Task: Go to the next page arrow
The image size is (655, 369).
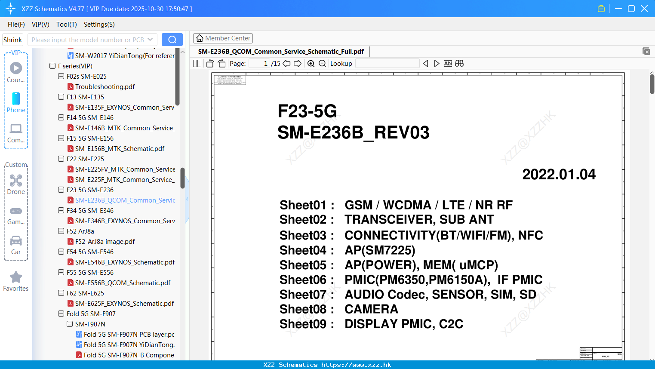Action: [x=298, y=64]
